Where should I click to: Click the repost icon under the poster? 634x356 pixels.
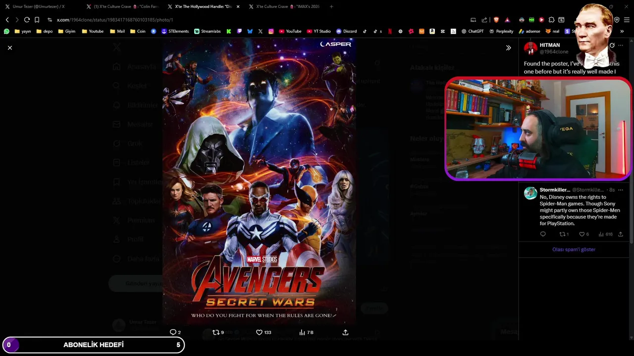click(x=215, y=332)
